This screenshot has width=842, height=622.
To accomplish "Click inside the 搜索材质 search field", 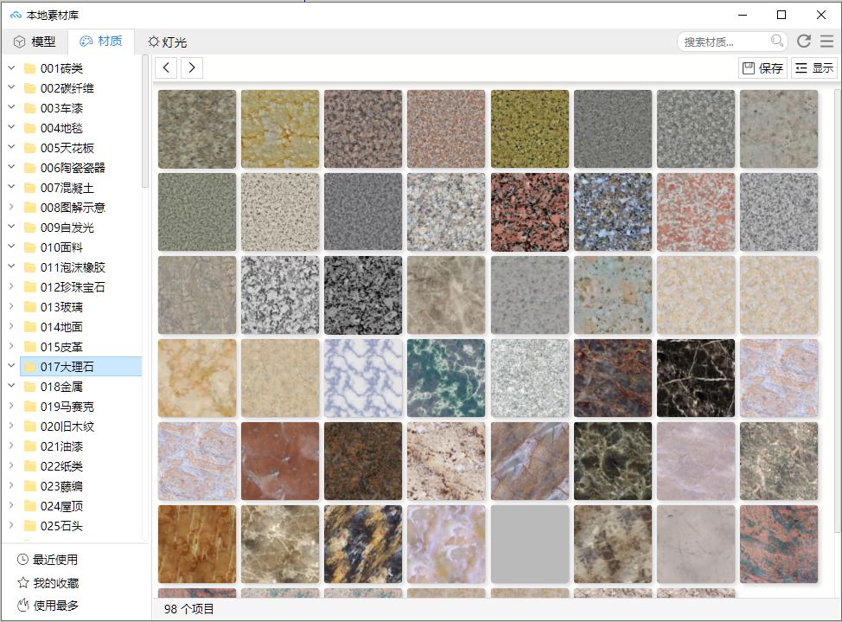I will [726, 40].
